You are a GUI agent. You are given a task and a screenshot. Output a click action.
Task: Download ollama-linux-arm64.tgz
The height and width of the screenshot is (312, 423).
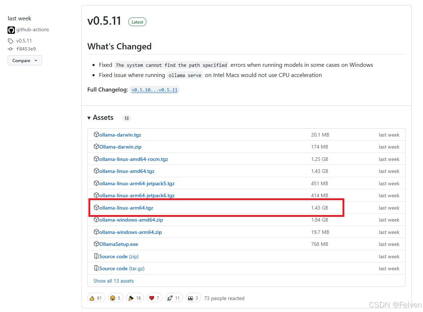(x=126, y=208)
